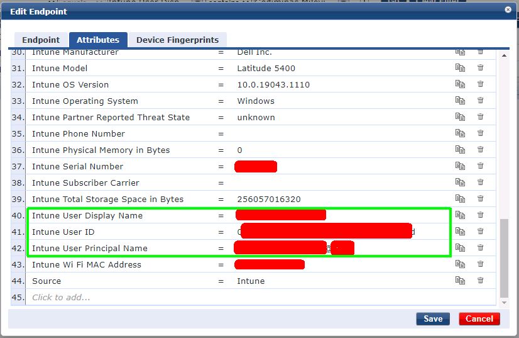Copy the Intune Phone Number row
Image resolution: width=519 pixels, height=338 pixels.
click(x=460, y=133)
